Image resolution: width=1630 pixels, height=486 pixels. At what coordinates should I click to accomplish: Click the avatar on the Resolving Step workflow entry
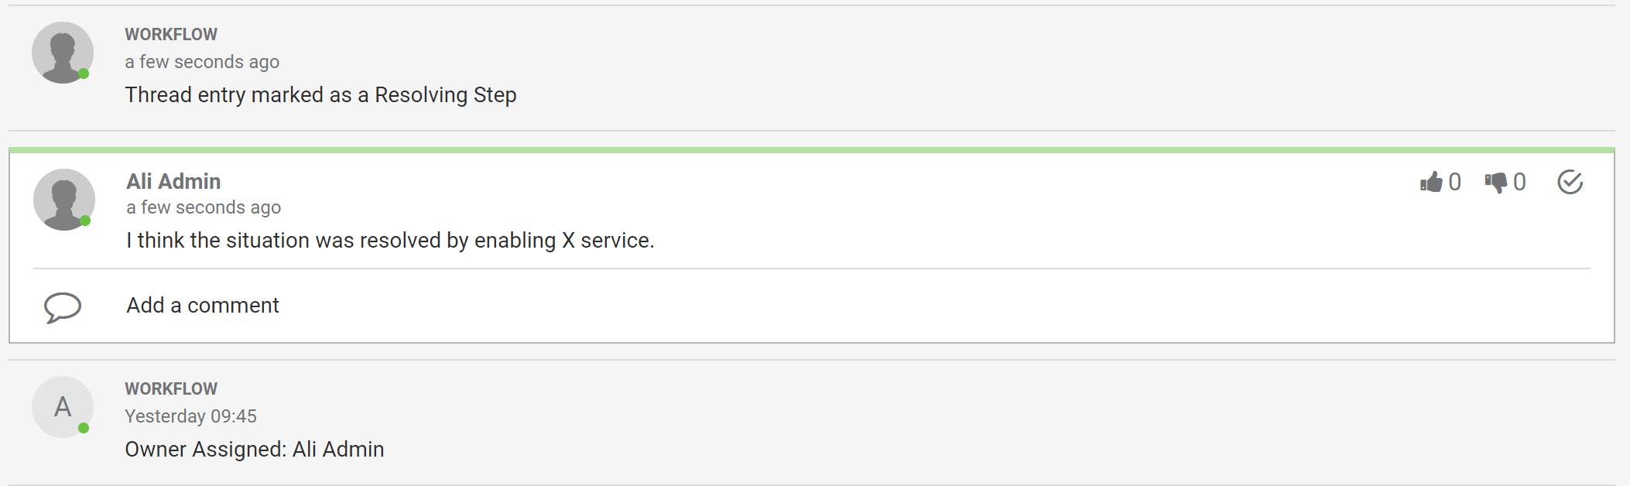(63, 53)
